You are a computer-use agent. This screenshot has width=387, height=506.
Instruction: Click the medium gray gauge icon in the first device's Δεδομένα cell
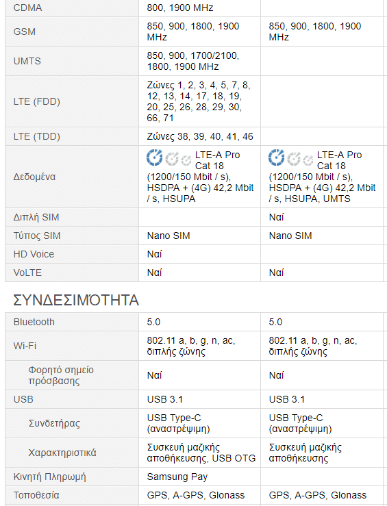point(172,158)
